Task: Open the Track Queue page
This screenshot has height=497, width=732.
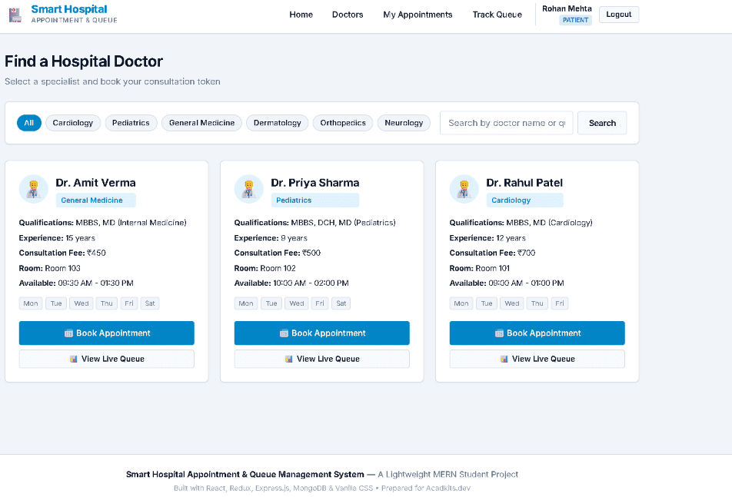Action: (497, 15)
